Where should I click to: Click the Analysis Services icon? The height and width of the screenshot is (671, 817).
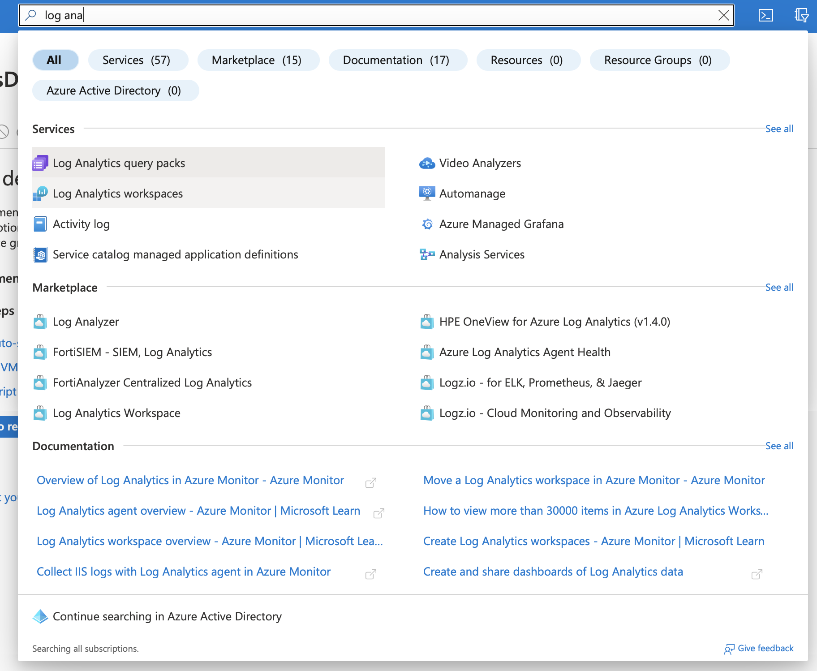(x=427, y=254)
